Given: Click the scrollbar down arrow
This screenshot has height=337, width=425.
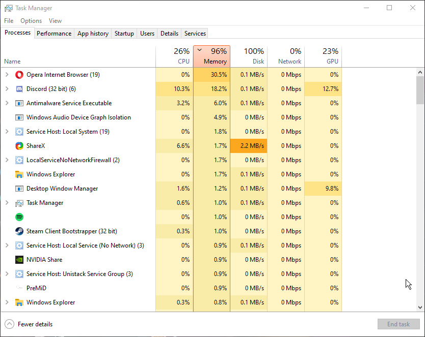Looking at the screenshot, I should 420,308.
